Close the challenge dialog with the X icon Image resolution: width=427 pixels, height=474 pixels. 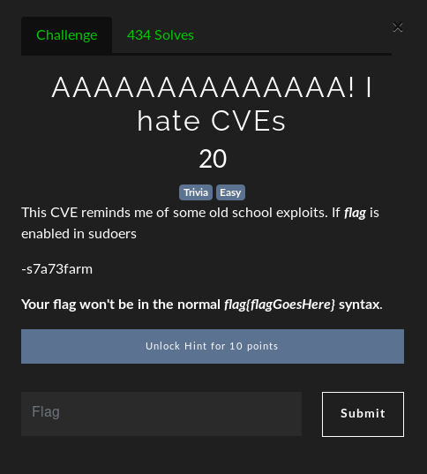pos(397,27)
